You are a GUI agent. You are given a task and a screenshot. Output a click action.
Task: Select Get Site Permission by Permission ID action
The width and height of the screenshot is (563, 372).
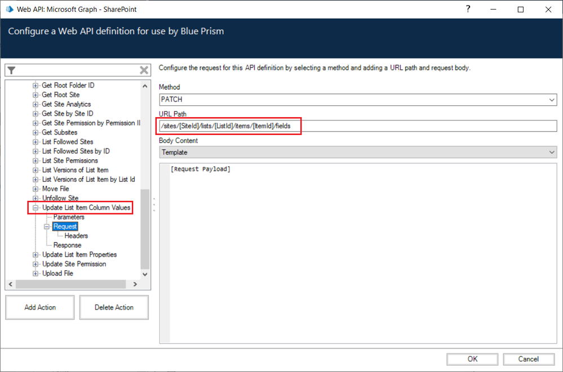[91, 123]
